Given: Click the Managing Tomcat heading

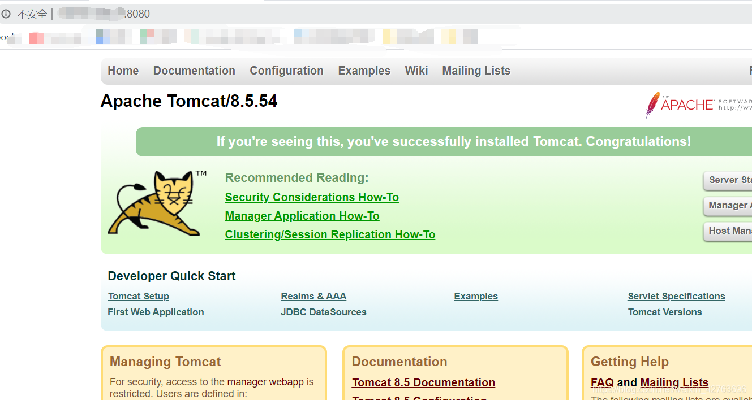Looking at the screenshot, I should point(165,362).
